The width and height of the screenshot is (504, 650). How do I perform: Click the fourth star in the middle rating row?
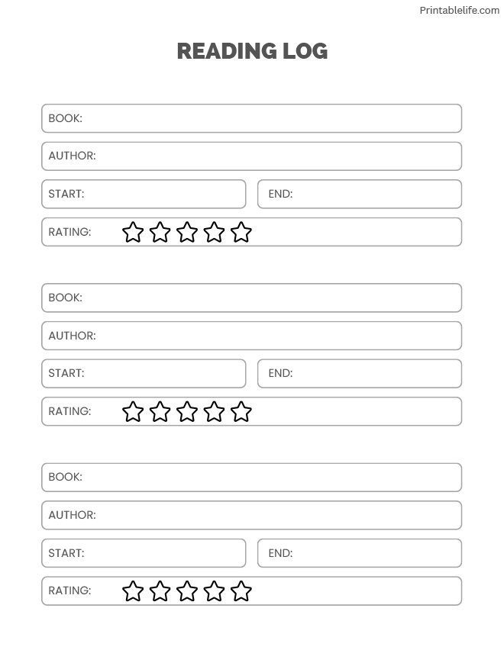tap(215, 412)
